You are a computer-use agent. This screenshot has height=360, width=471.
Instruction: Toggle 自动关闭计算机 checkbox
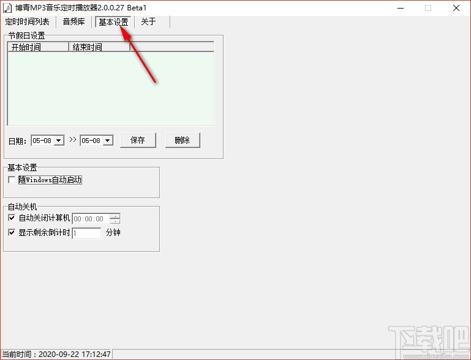12,218
